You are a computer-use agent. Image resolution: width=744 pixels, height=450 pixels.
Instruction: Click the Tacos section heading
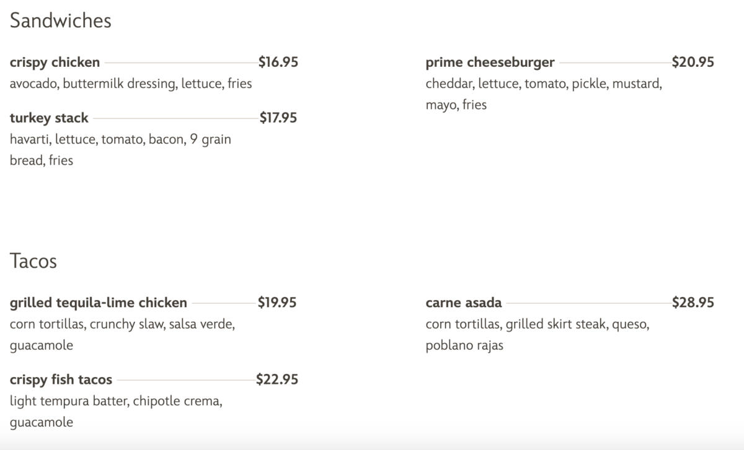point(33,261)
